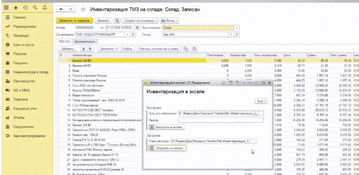Open the sections menu grid icon
Viewport: 359px width, 175px height.
tap(6, 8)
